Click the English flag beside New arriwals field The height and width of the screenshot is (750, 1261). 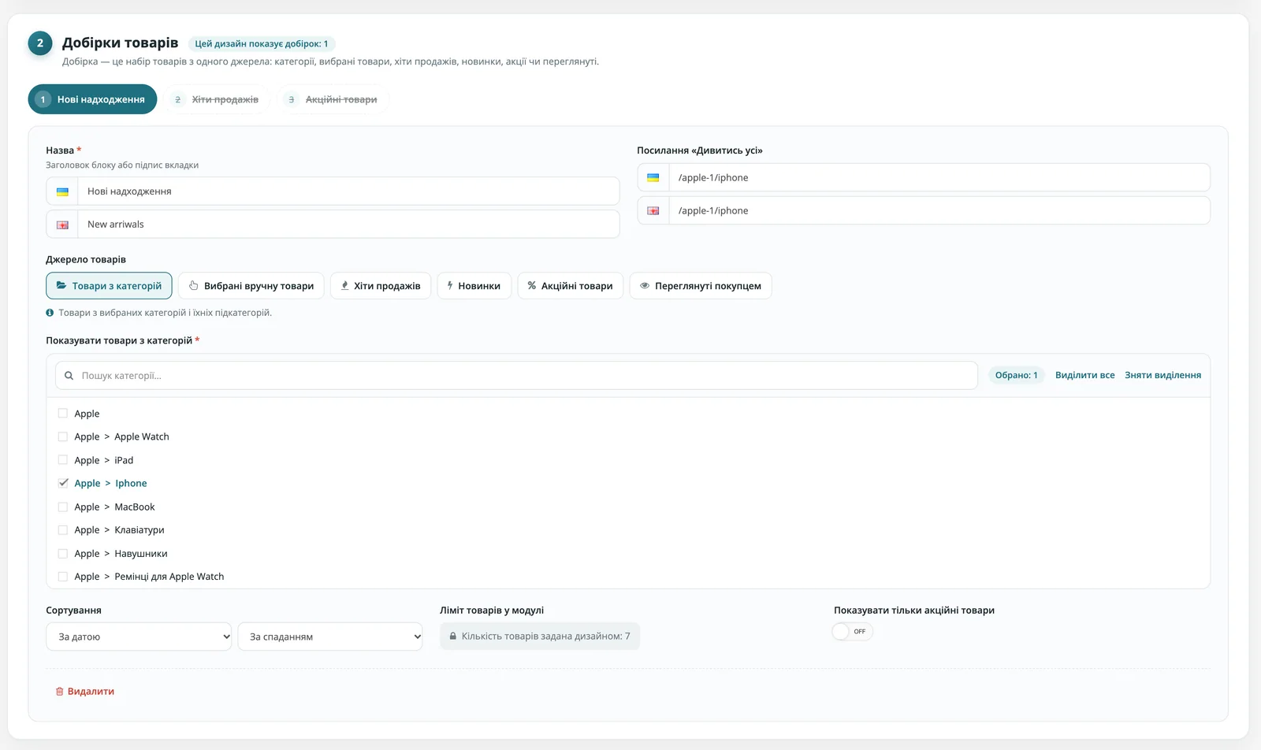62,225
